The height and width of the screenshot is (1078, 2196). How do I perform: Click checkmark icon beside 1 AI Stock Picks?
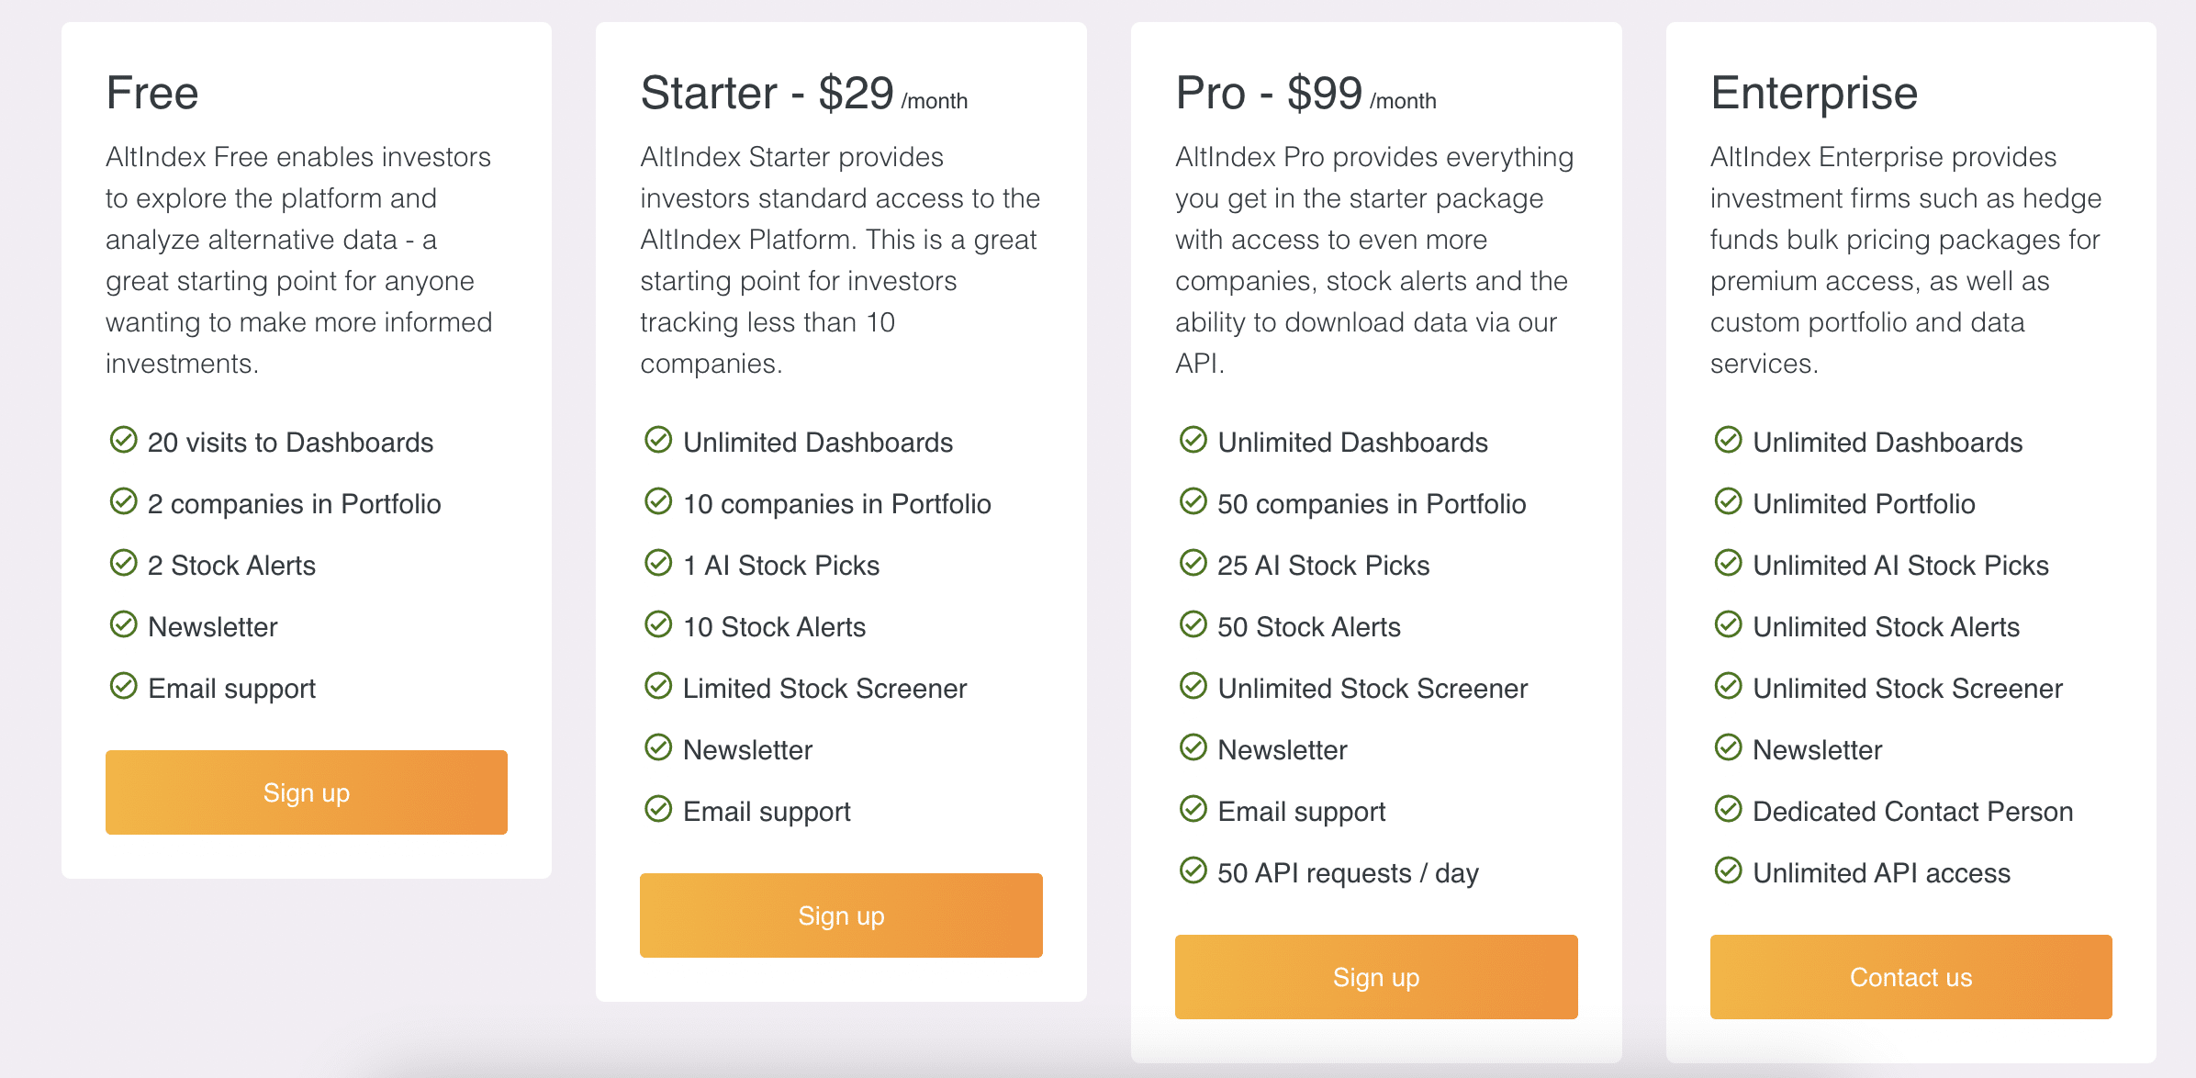[658, 563]
